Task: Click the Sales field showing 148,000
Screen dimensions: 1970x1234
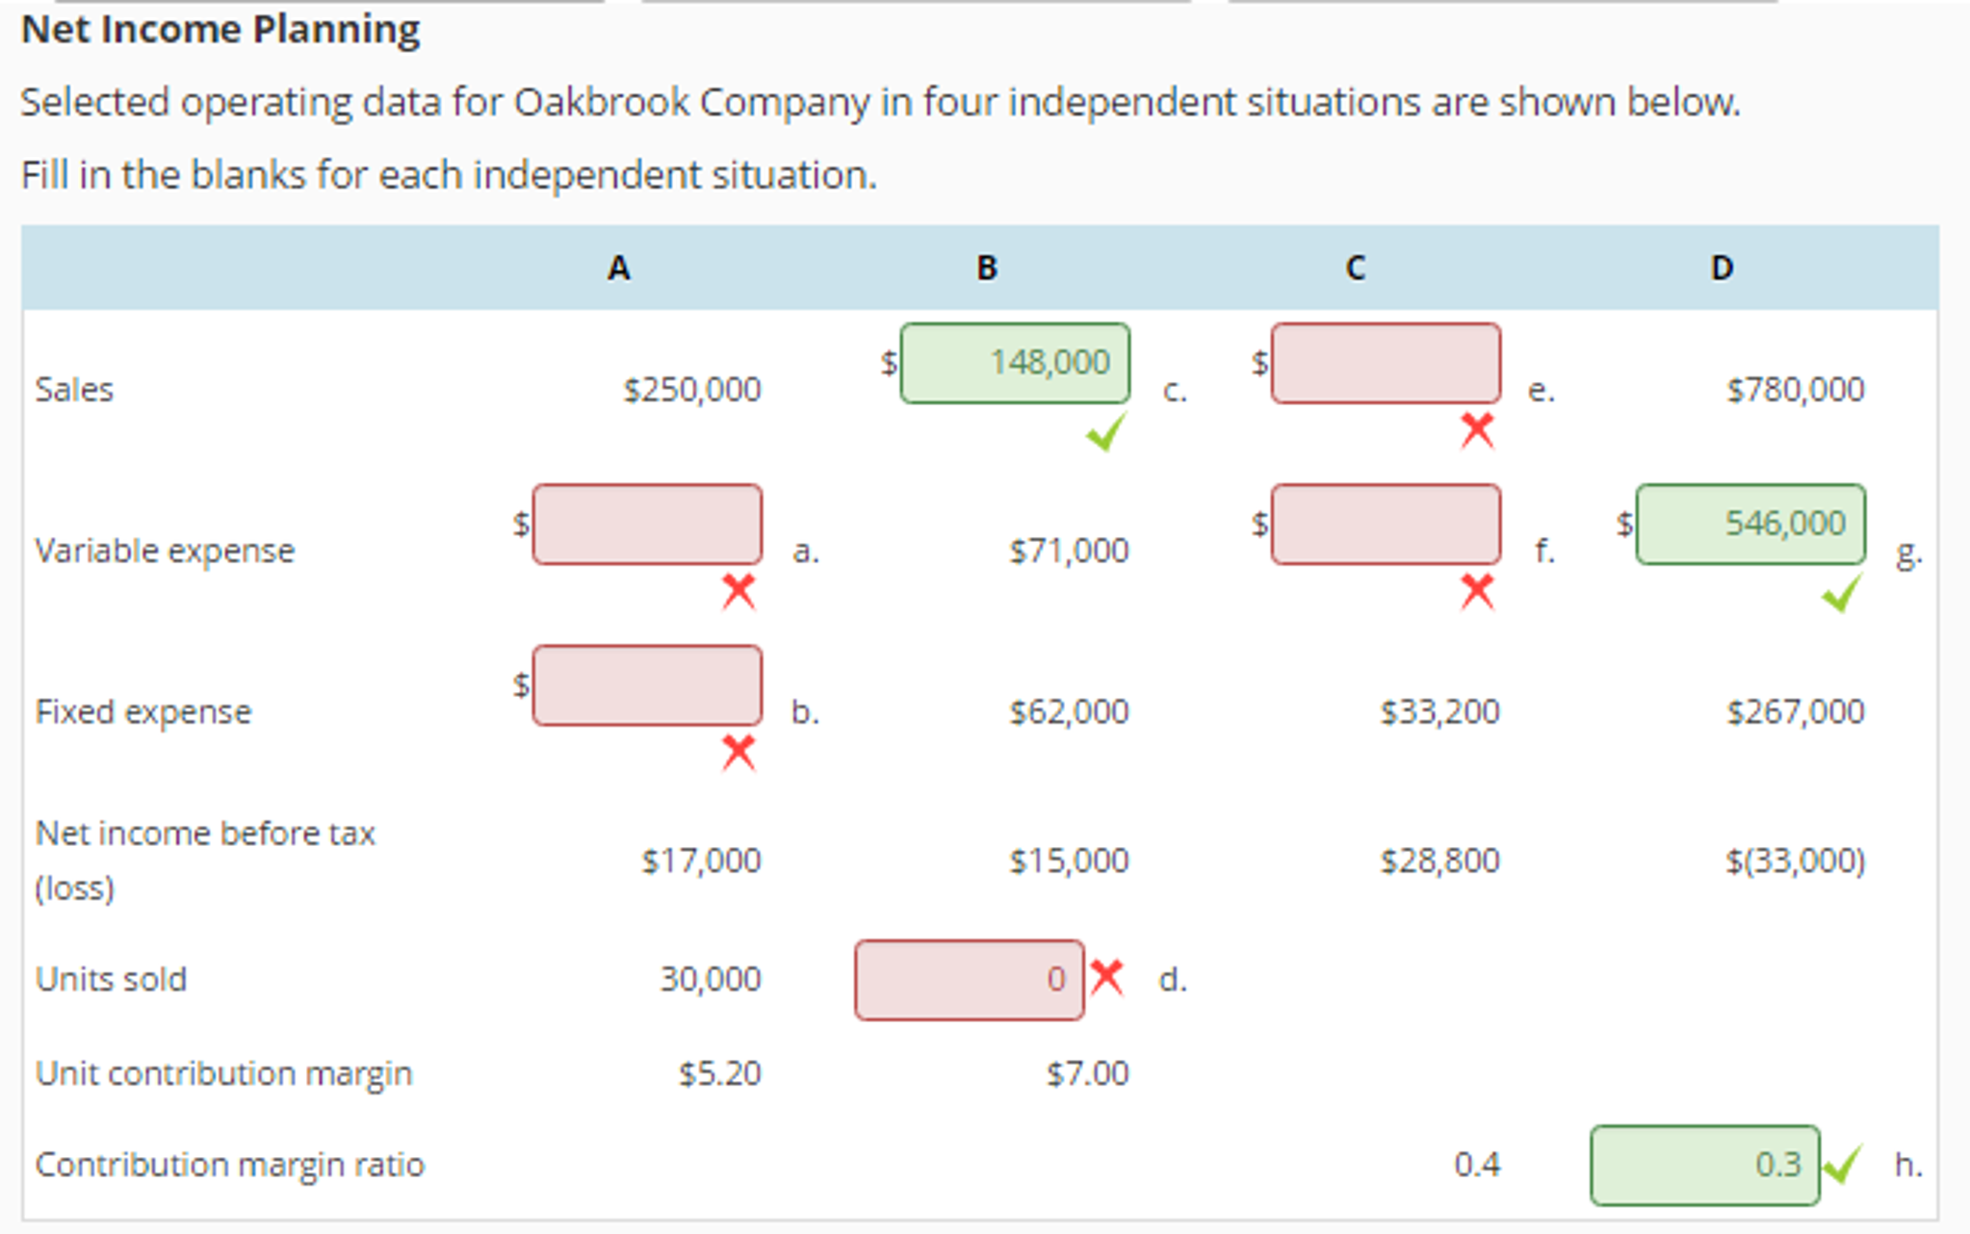Action: (x=1014, y=363)
